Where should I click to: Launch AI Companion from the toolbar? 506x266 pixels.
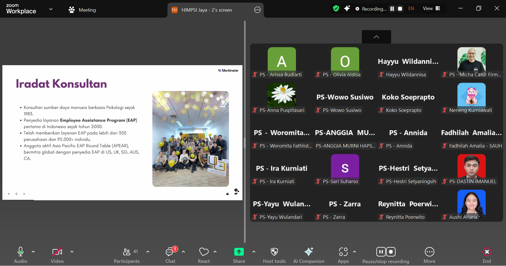309,255
